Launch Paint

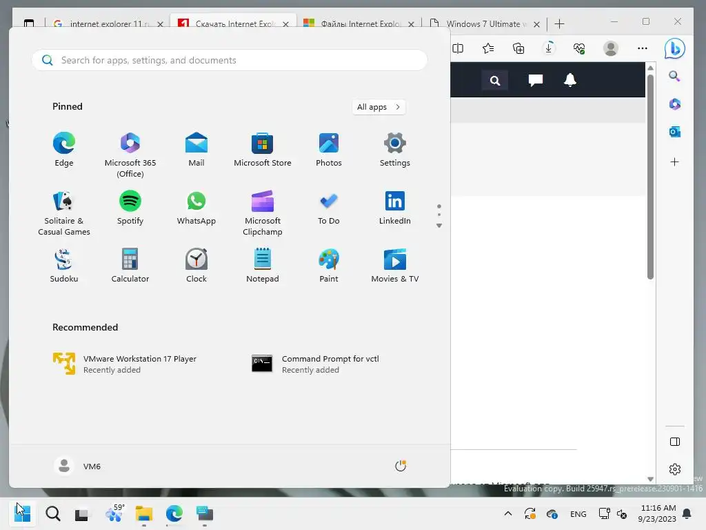point(329,266)
